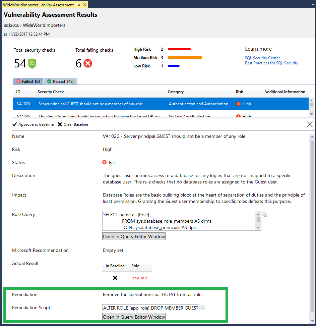This screenshot has height=326, width=316.
Task: Pin the Vulnerability Assessment document tab
Action: pos(79,5)
